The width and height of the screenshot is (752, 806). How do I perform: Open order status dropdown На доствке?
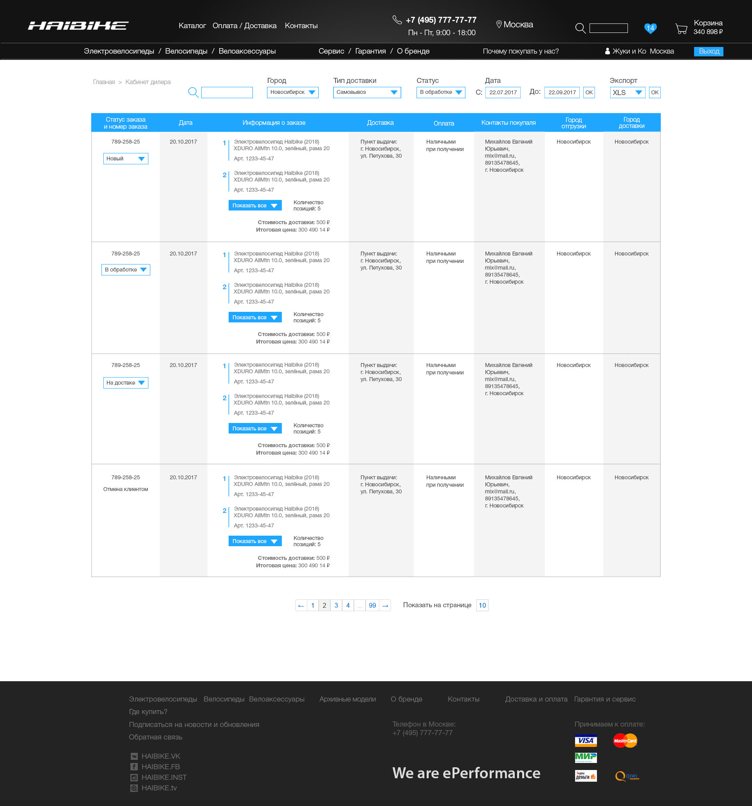(126, 383)
